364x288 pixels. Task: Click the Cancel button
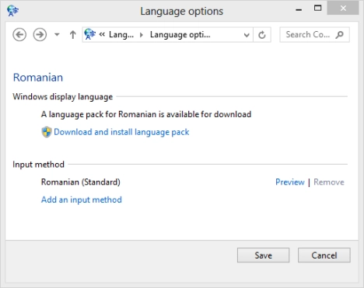tap(324, 255)
